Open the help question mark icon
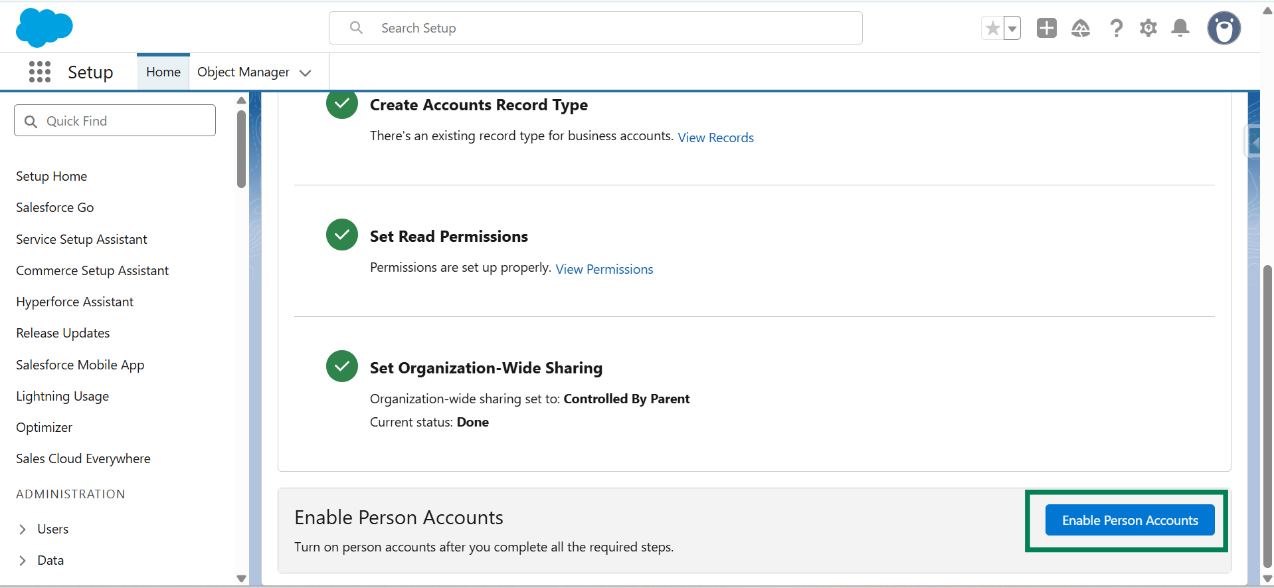The image size is (1274, 588). tap(1116, 28)
